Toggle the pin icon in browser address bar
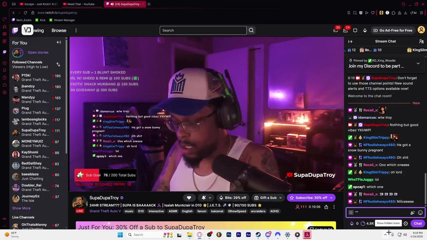427x240 pixels. (349, 13)
